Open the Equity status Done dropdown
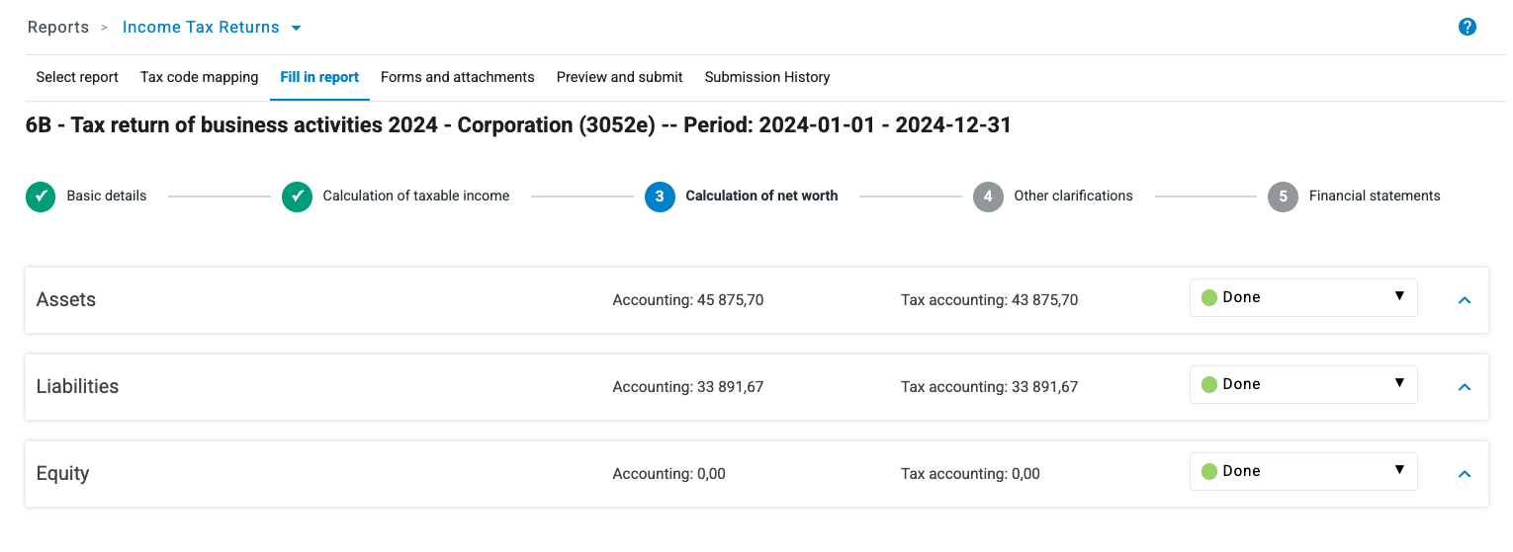This screenshot has width=1513, height=552. pos(1302,471)
